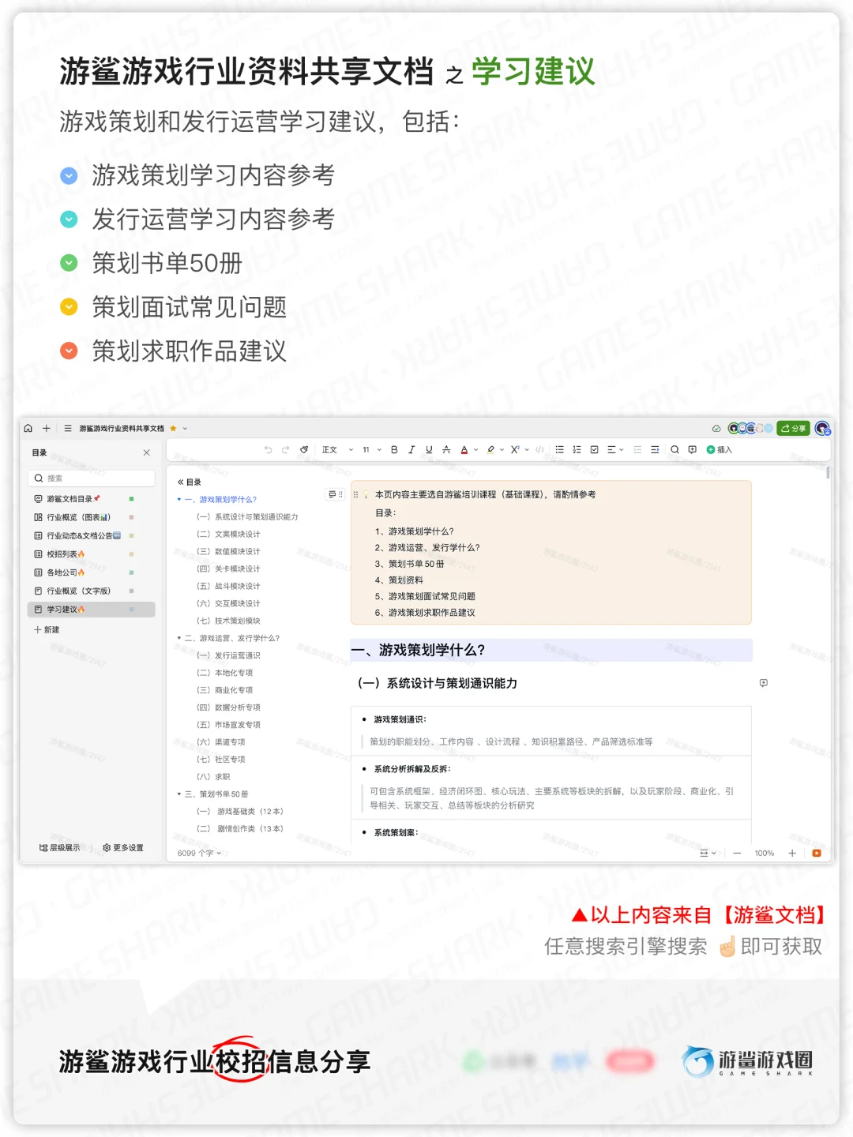The height and width of the screenshot is (1137, 853).
Task: Apply italic formatting to text
Action: coord(411,449)
